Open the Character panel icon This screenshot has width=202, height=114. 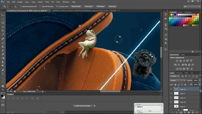pos(166,35)
